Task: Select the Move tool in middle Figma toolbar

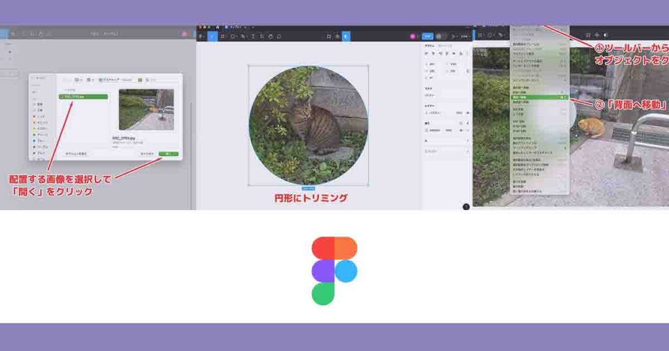Action: (x=212, y=37)
